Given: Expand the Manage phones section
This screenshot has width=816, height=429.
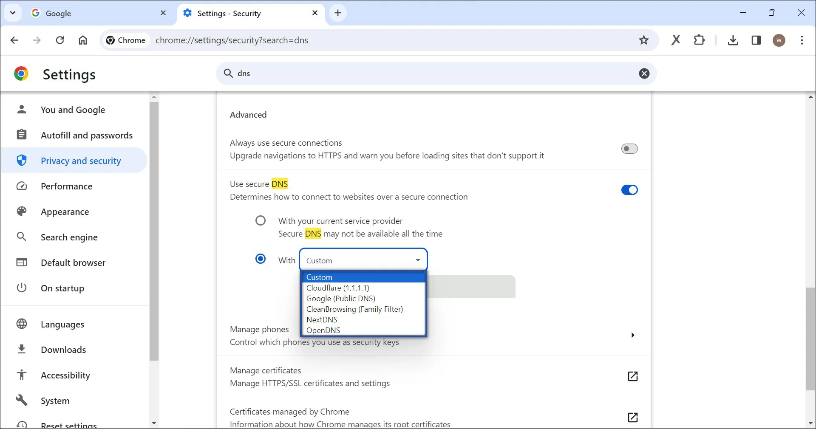Looking at the screenshot, I should click(x=632, y=335).
